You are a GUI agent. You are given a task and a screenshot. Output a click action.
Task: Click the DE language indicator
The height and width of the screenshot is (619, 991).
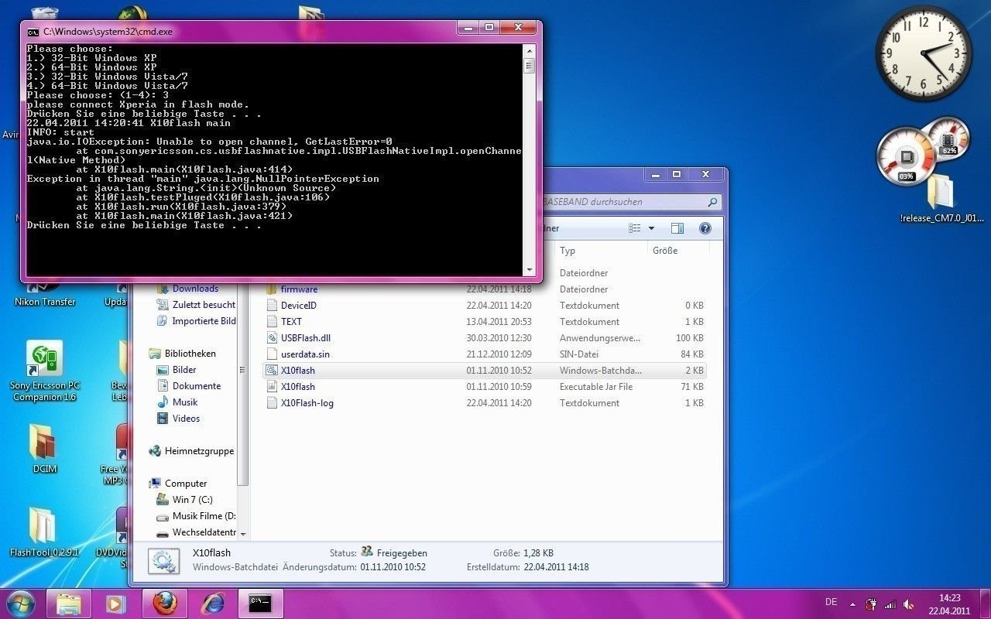(x=831, y=602)
